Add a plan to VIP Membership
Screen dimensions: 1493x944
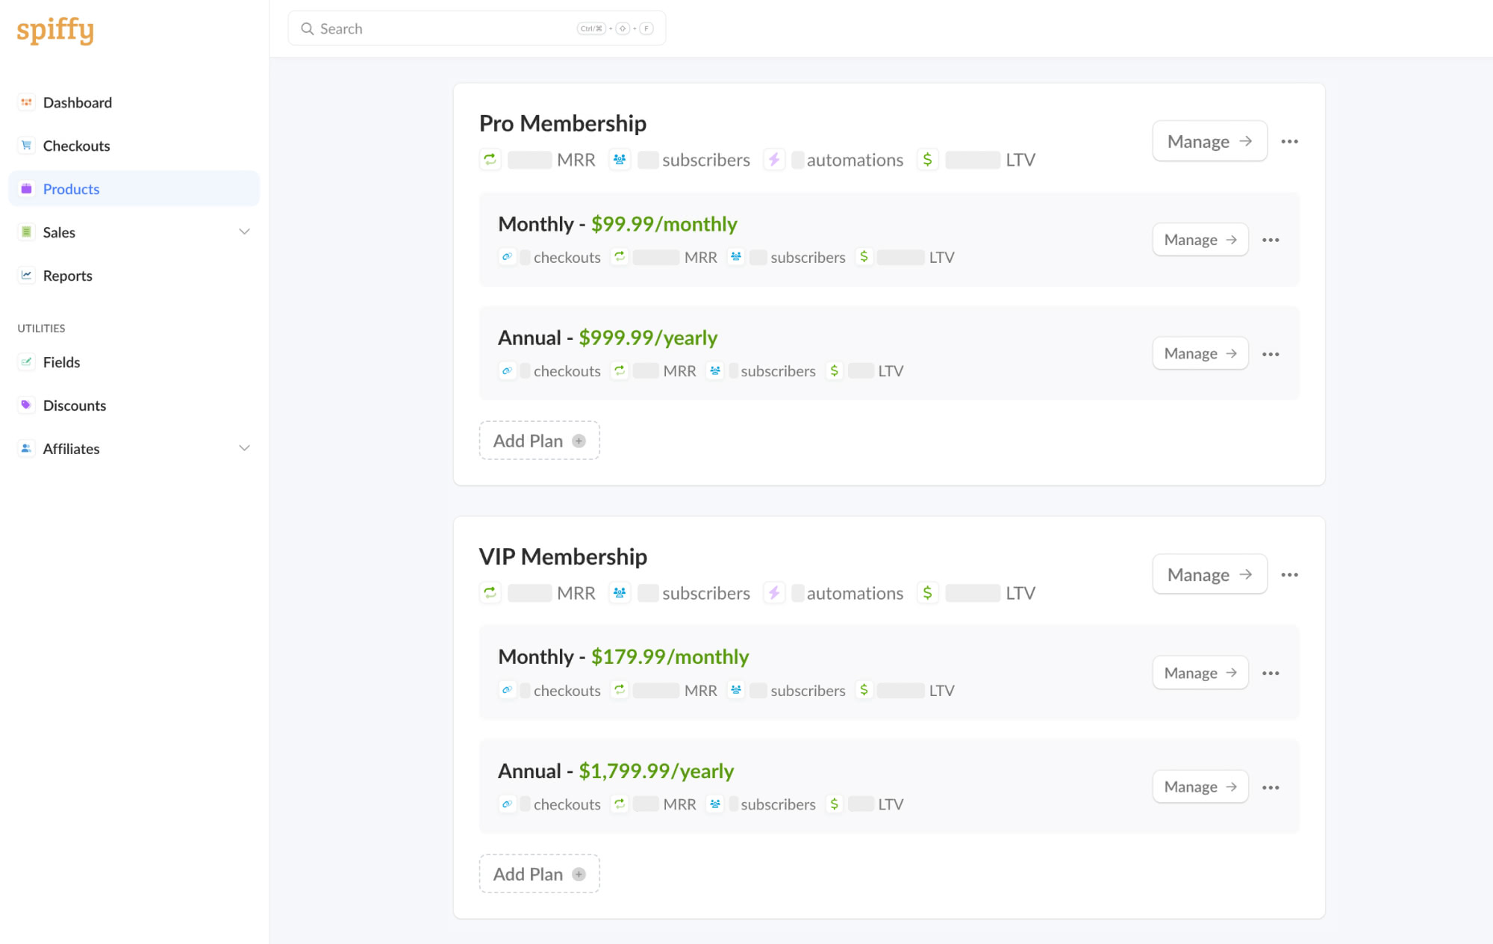click(539, 874)
